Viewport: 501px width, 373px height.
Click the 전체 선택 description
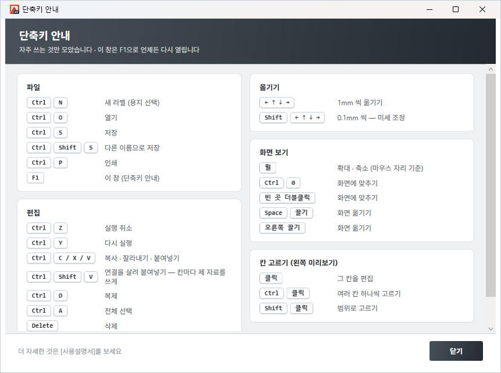[x=118, y=311]
